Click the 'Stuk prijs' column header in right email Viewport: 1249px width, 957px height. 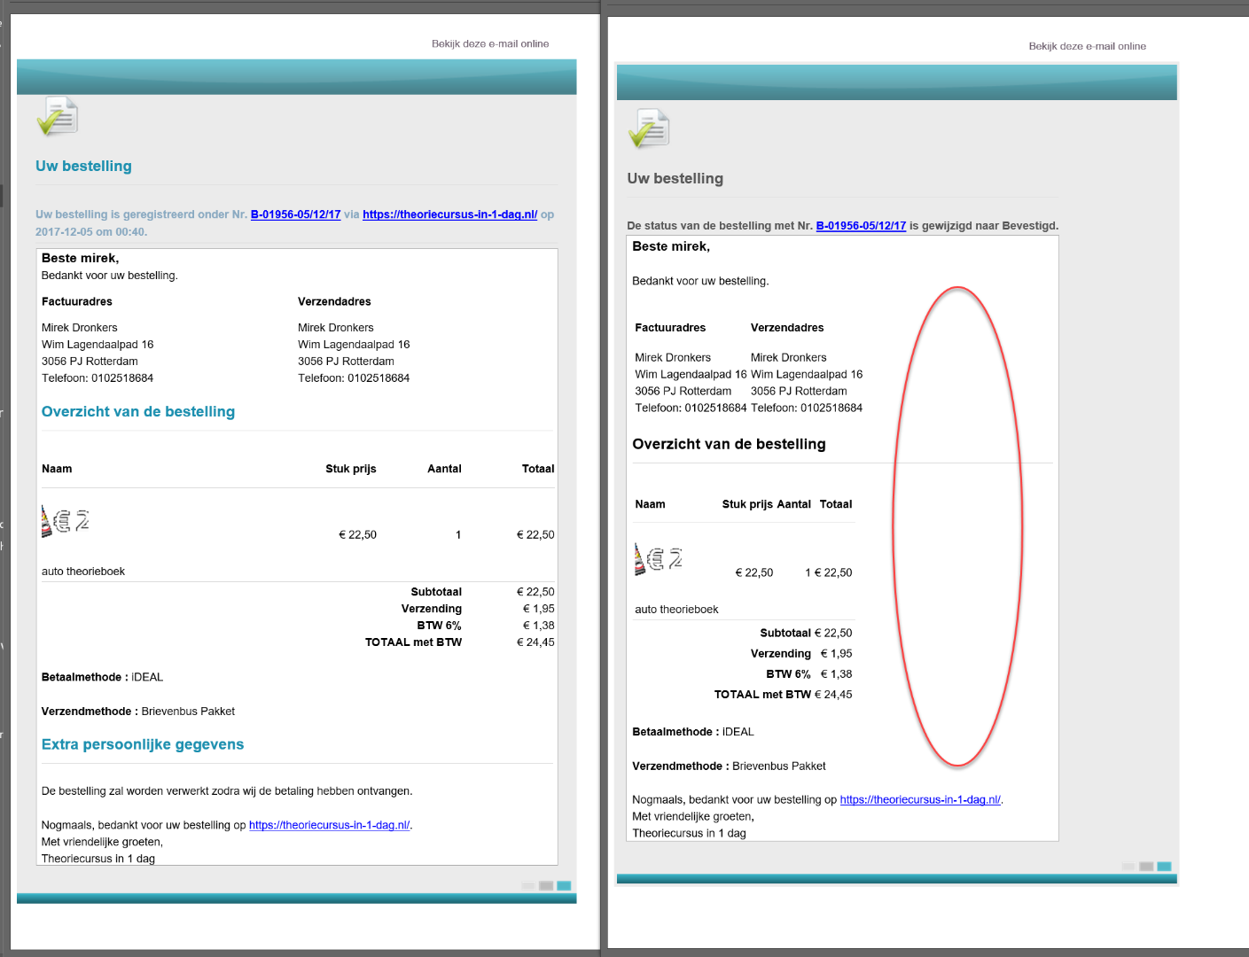[x=747, y=504]
